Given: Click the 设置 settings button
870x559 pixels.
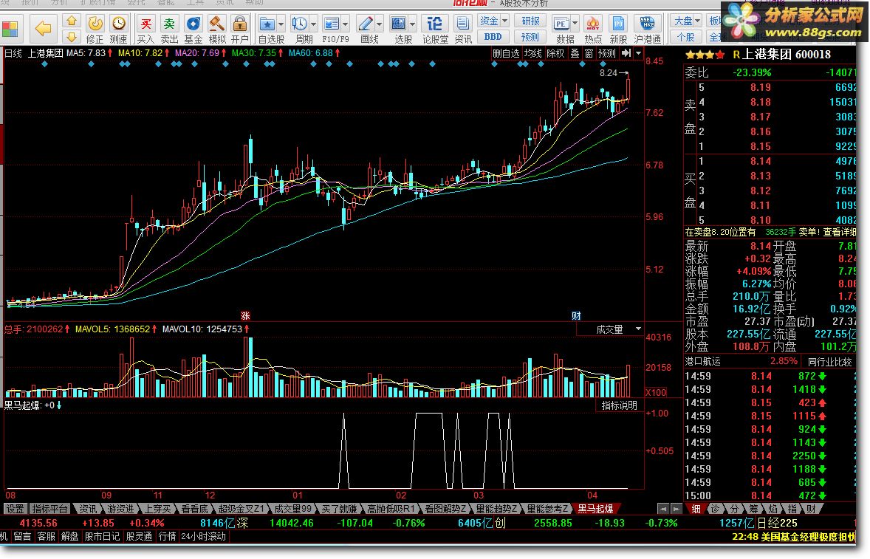Looking at the screenshot, I should (x=15, y=509).
